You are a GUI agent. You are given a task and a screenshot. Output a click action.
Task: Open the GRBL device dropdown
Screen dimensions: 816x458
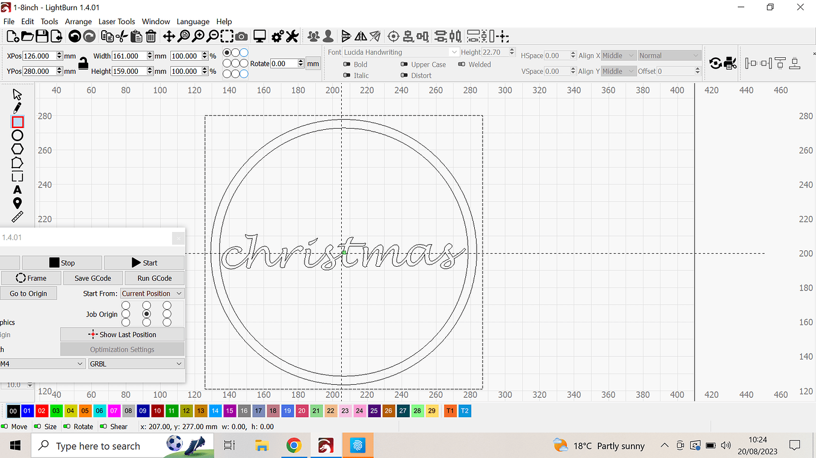click(x=136, y=363)
